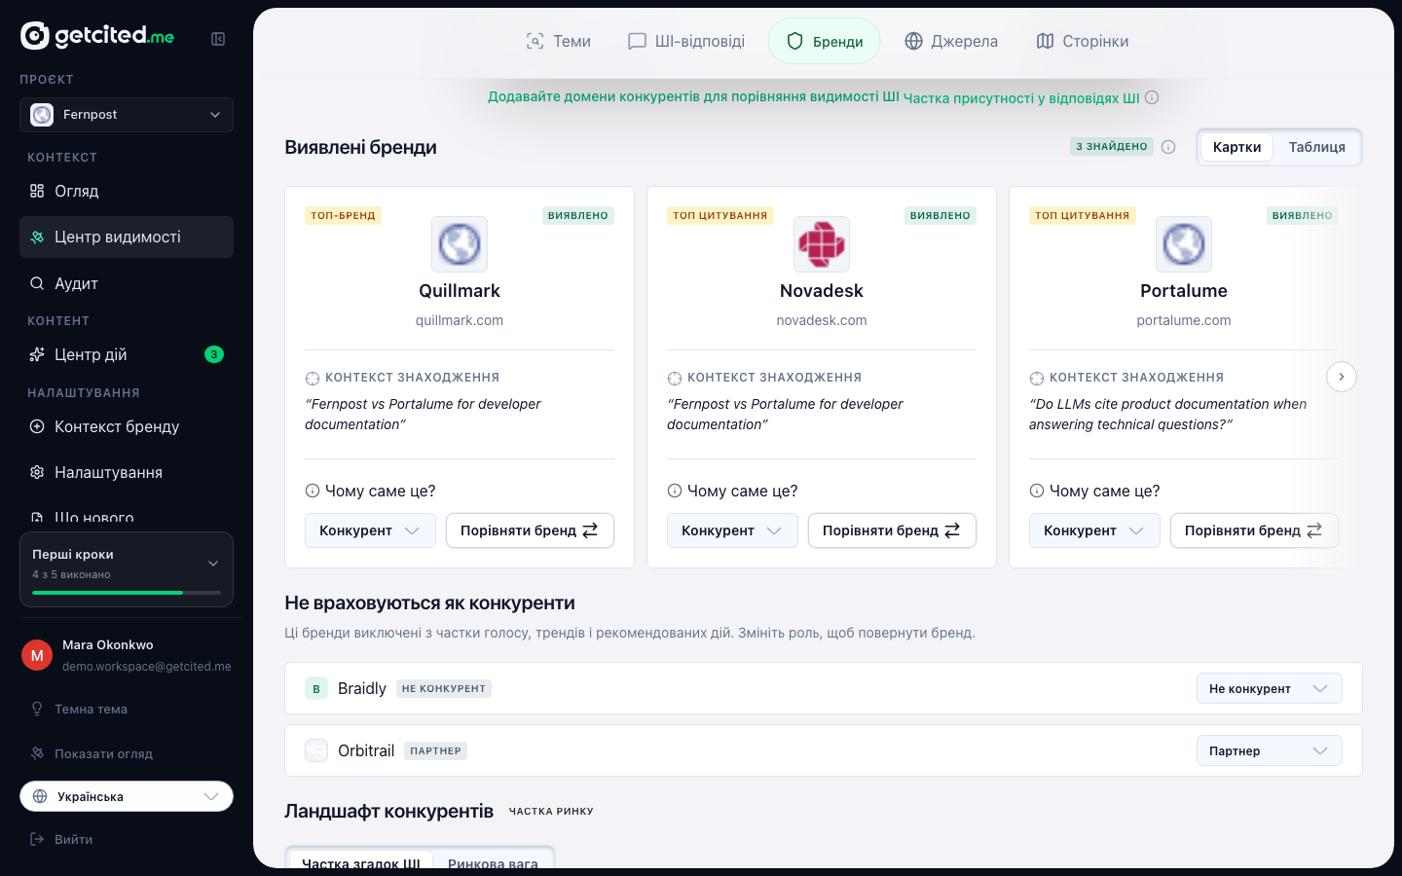The width and height of the screenshot is (1402, 876).
Task: Click Порівняти бренд for Quillmark
Action: pyautogui.click(x=530, y=530)
